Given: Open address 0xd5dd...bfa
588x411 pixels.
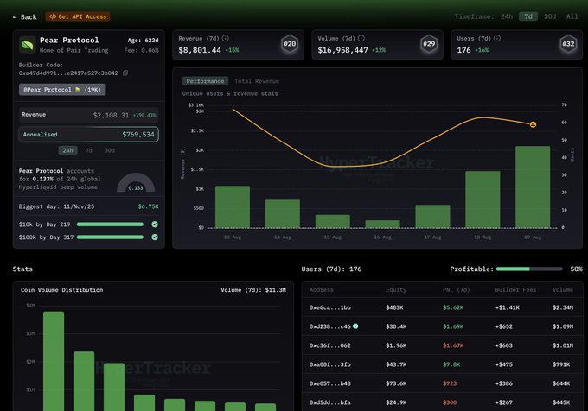Looking at the screenshot, I should tap(330, 402).
